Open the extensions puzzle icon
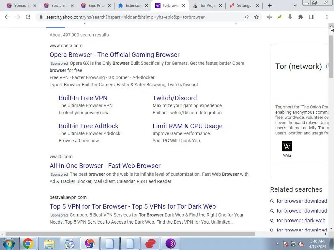Viewport: 334px width, 250px height. coord(300,17)
